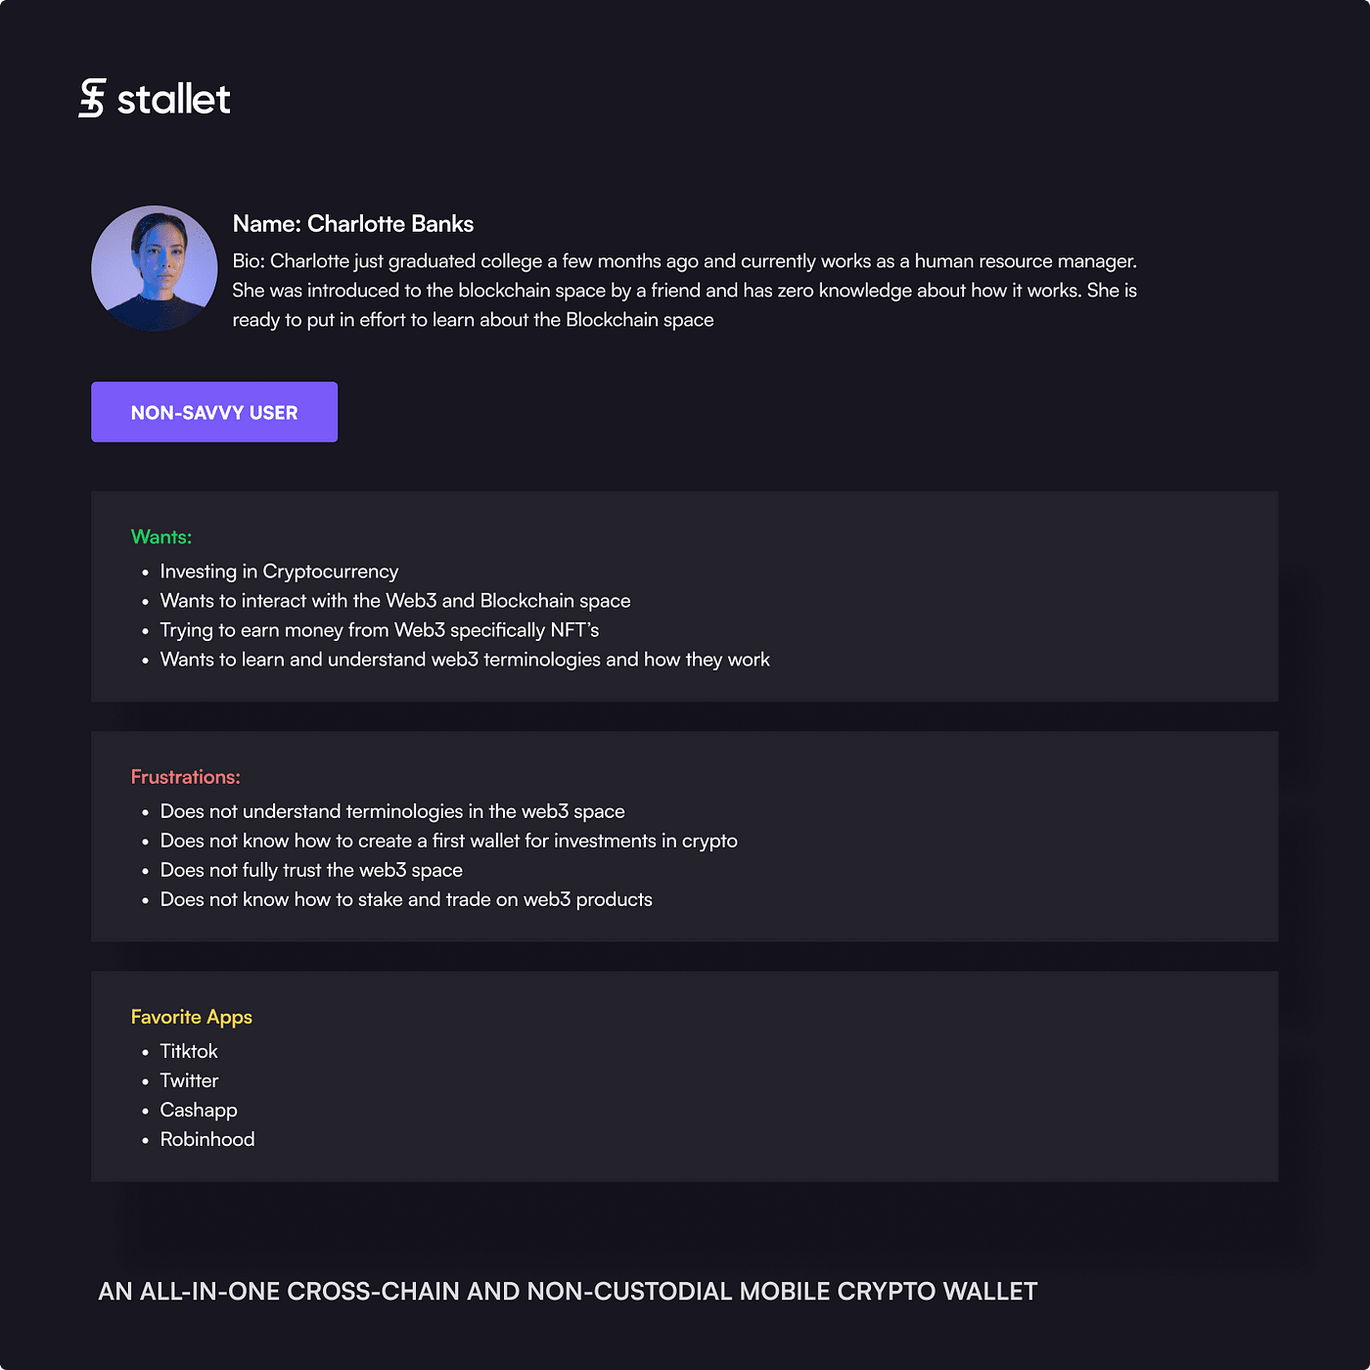Select the stallet wordmark text
Viewport: 1370px width, 1370px height.
[173, 99]
